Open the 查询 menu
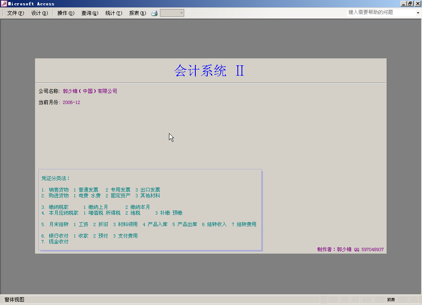Screen dimensions: 422x305 [90, 13]
